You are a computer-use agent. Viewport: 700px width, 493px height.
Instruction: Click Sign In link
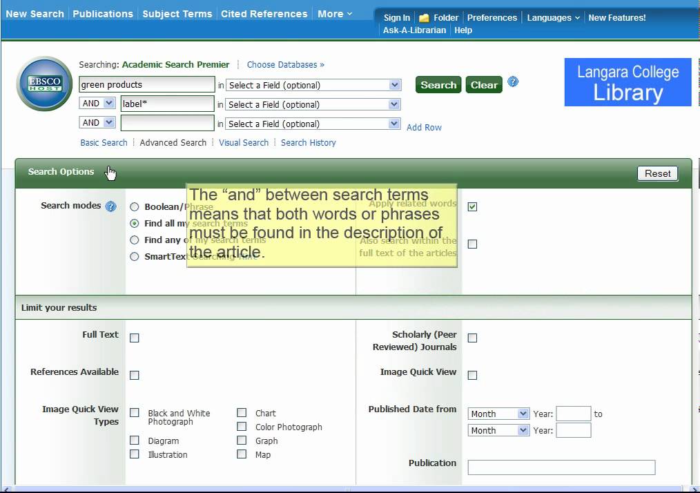(x=397, y=18)
